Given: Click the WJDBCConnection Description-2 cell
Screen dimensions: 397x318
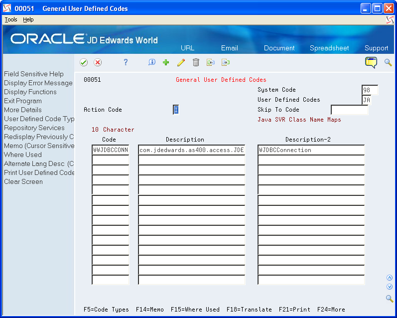Looking at the screenshot, I should pyautogui.click(x=311, y=150).
